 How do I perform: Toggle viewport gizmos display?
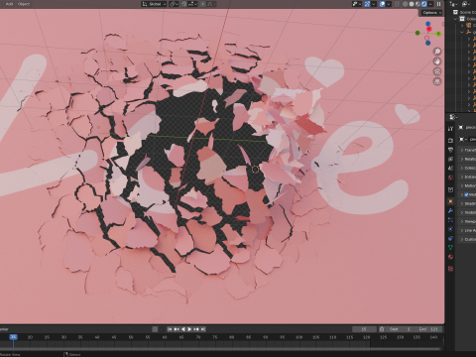(x=367, y=4)
